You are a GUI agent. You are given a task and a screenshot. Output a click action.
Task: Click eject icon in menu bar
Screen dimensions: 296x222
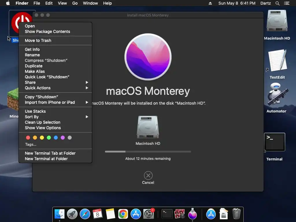210,3
